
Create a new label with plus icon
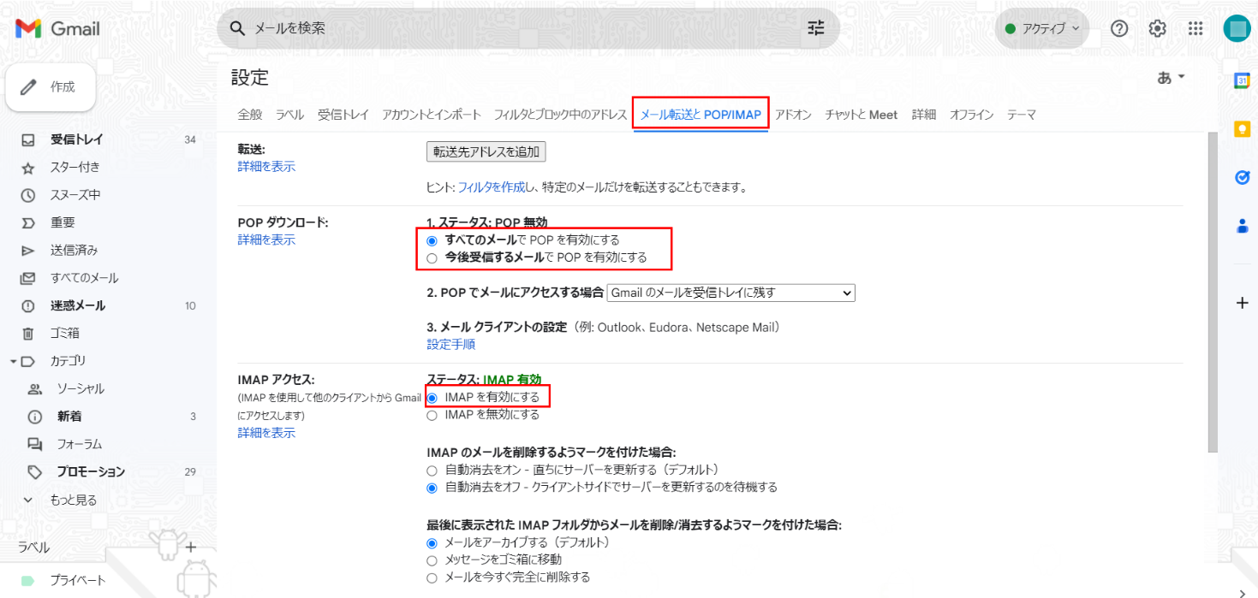191,547
